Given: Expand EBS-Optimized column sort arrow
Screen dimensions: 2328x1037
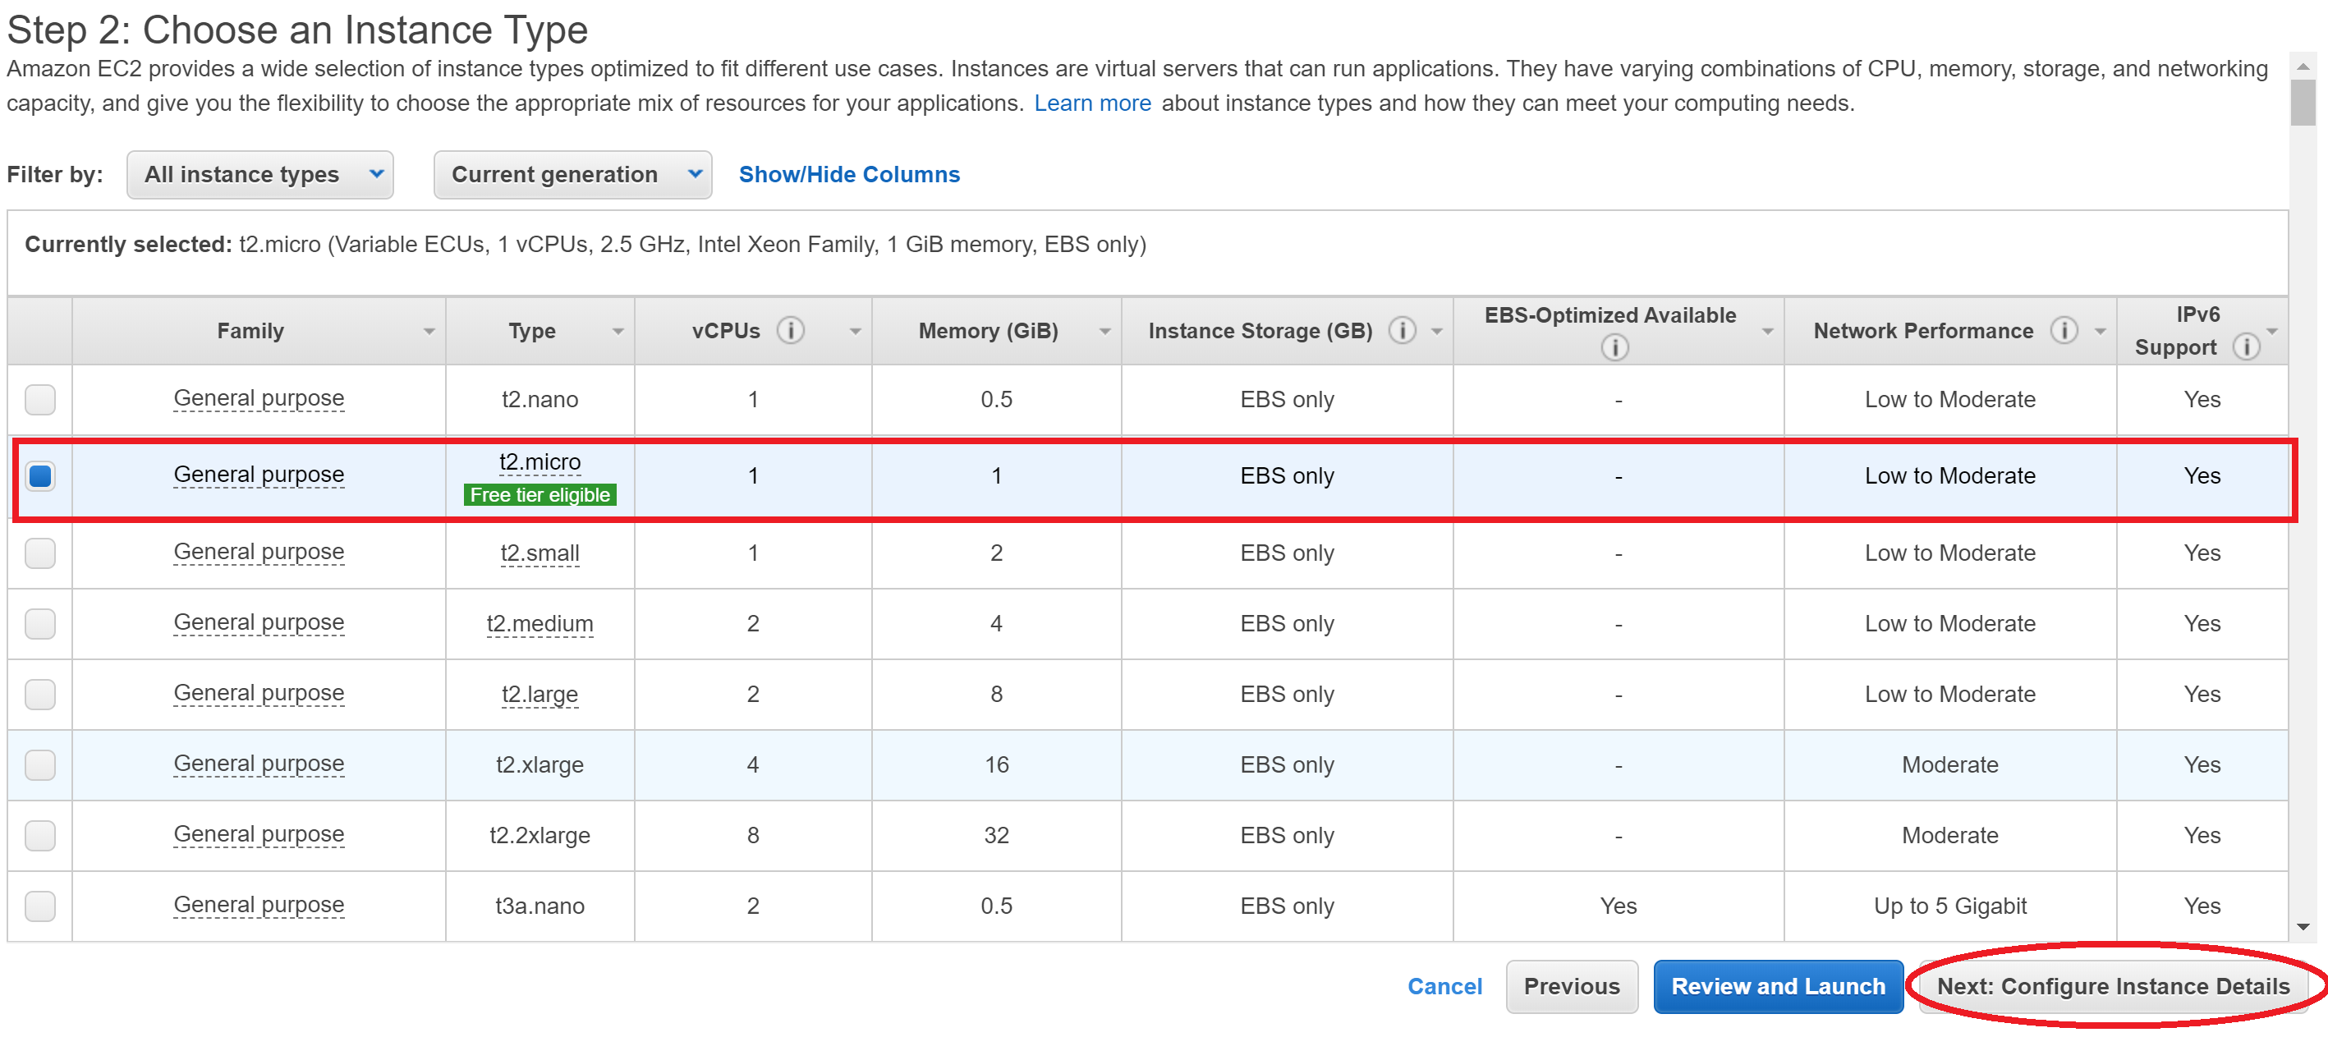Looking at the screenshot, I should tap(1768, 333).
